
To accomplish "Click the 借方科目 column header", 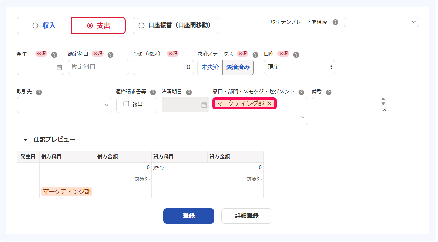I will pyautogui.click(x=67, y=157).
